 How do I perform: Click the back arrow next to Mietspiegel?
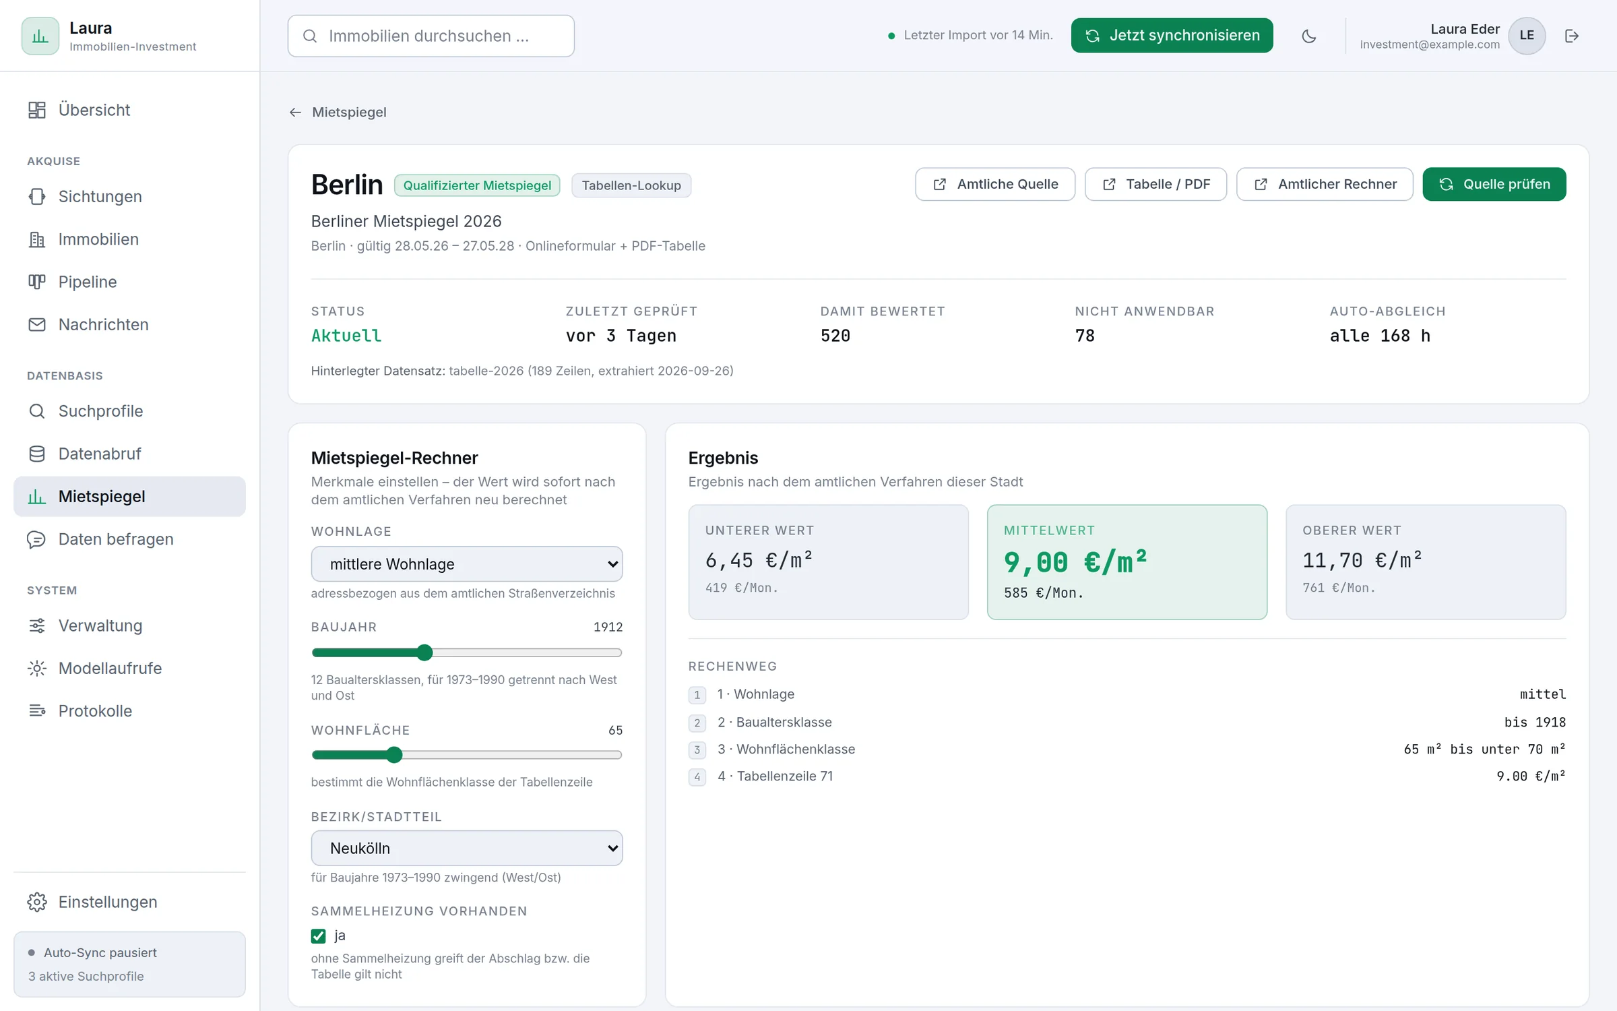295,113
